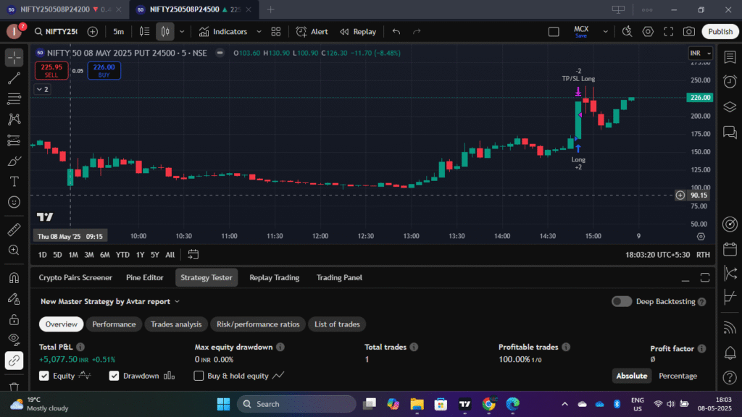Screen dimensions: 742x417
Task: Open the watchlist panel icon
Action: 730,57
